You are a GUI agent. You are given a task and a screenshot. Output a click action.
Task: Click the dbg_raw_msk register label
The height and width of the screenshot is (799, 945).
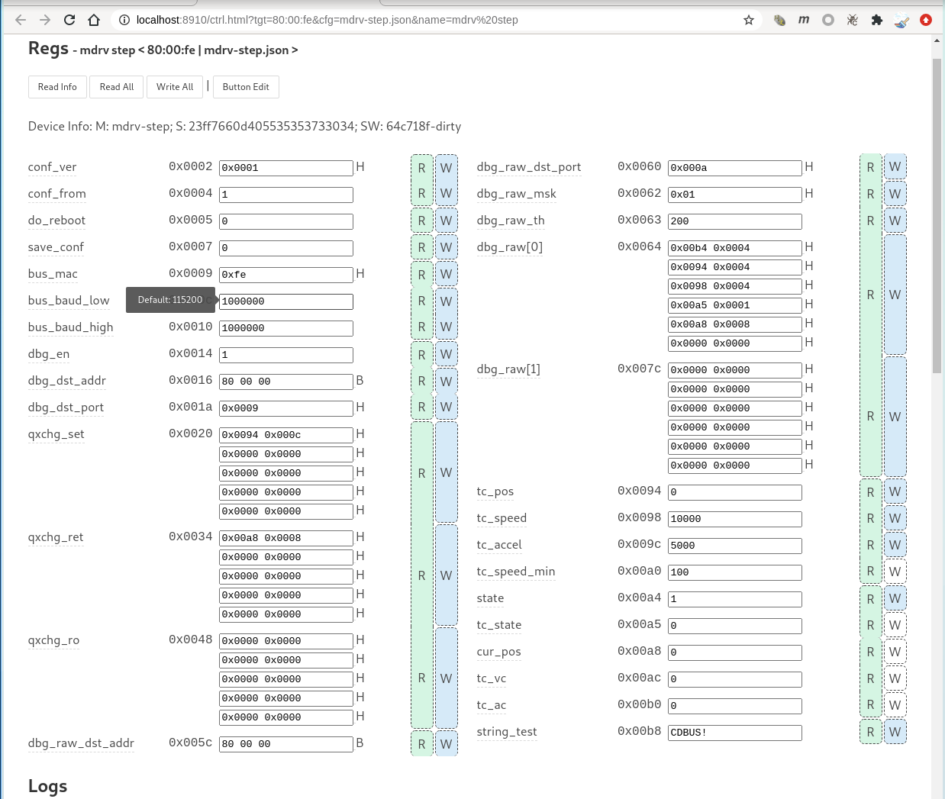(516, 194)
